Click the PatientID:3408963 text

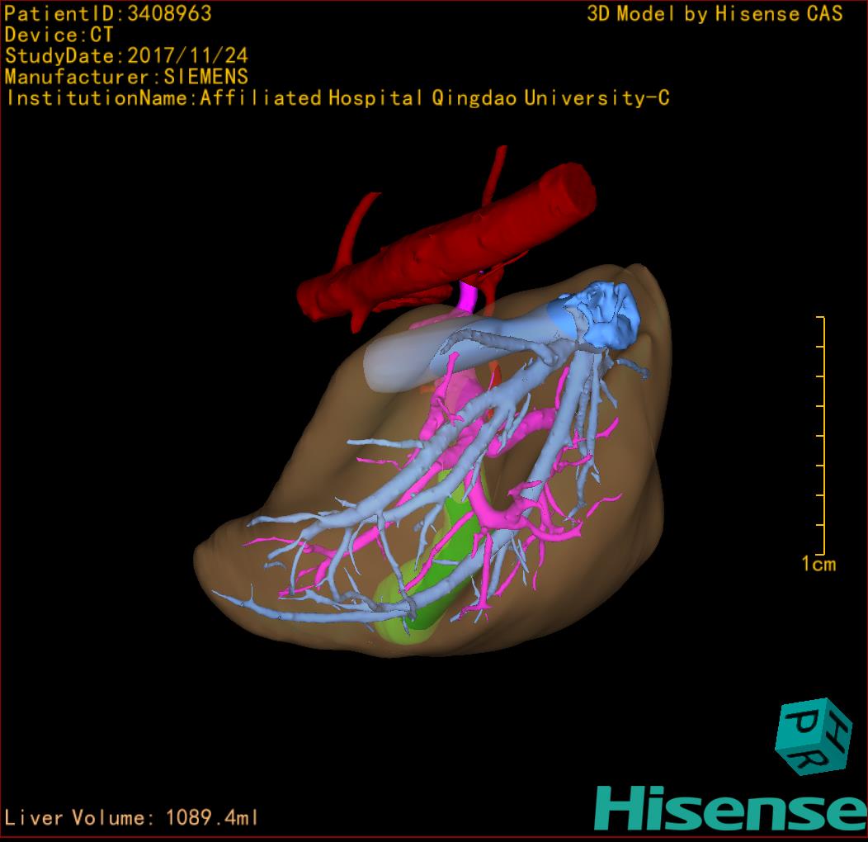(x=108, y=13)
